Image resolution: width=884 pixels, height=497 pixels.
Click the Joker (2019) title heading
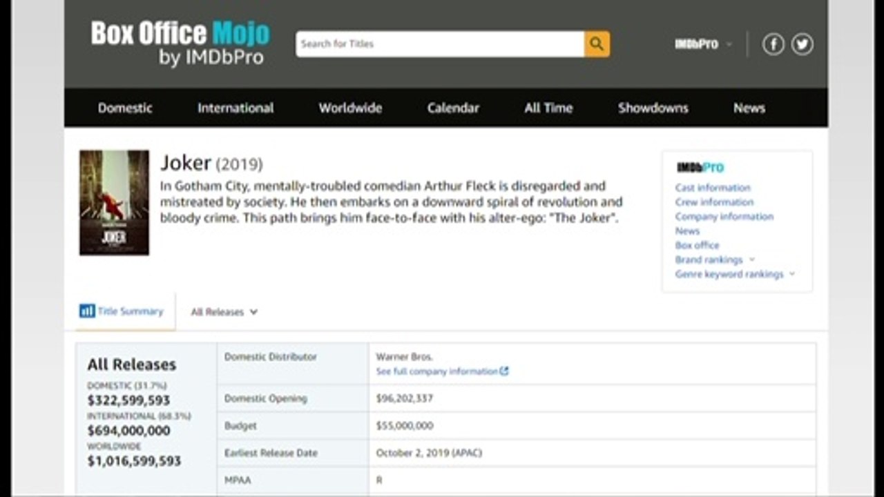211,164
